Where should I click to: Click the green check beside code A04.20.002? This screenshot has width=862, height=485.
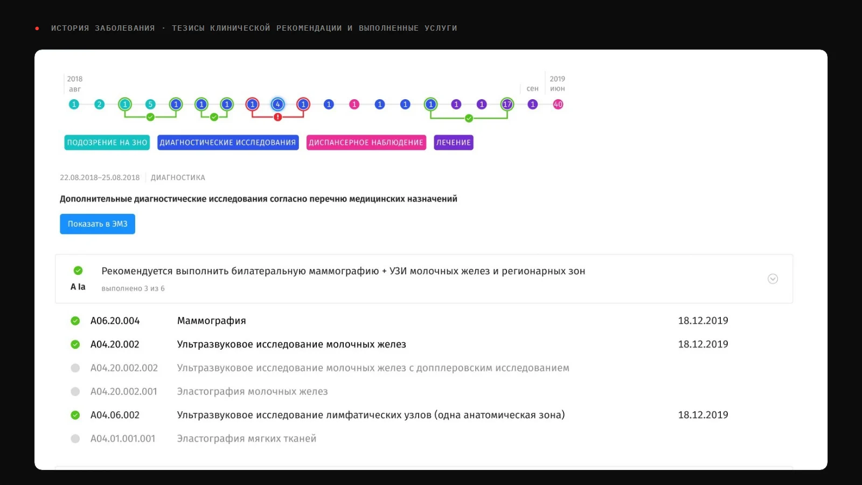[x=75, y=344]
